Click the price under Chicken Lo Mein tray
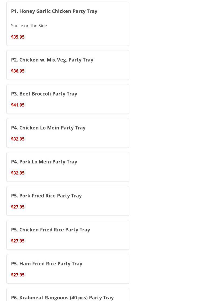Image resolution: width=207 pixels, height=301 pixels. click(x=18, y=139)
